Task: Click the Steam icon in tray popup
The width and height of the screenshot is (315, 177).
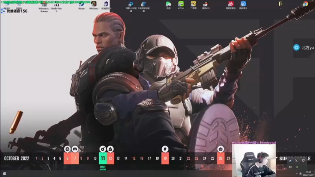Action: point(290,160)
